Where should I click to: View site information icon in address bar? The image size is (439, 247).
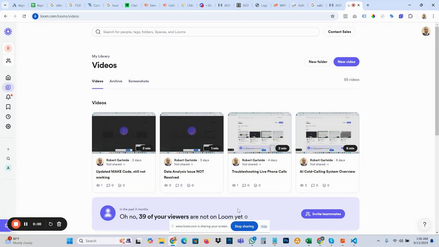[35, 16]
